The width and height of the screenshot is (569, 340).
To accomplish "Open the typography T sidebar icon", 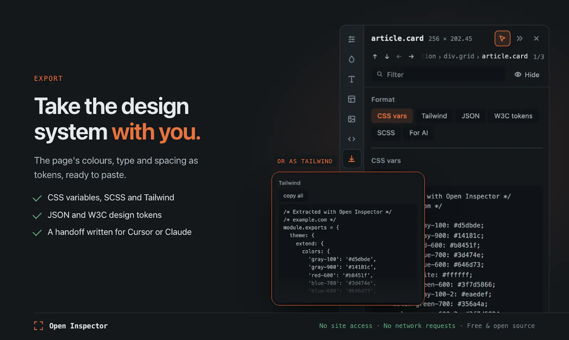I will [x=351, y=79].
